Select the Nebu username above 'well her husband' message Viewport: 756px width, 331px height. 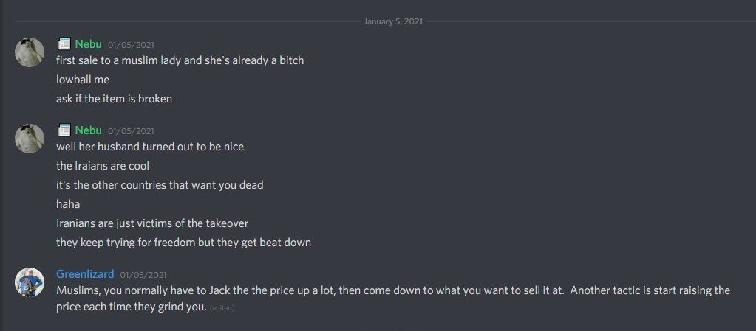click(x=88, y=130)
